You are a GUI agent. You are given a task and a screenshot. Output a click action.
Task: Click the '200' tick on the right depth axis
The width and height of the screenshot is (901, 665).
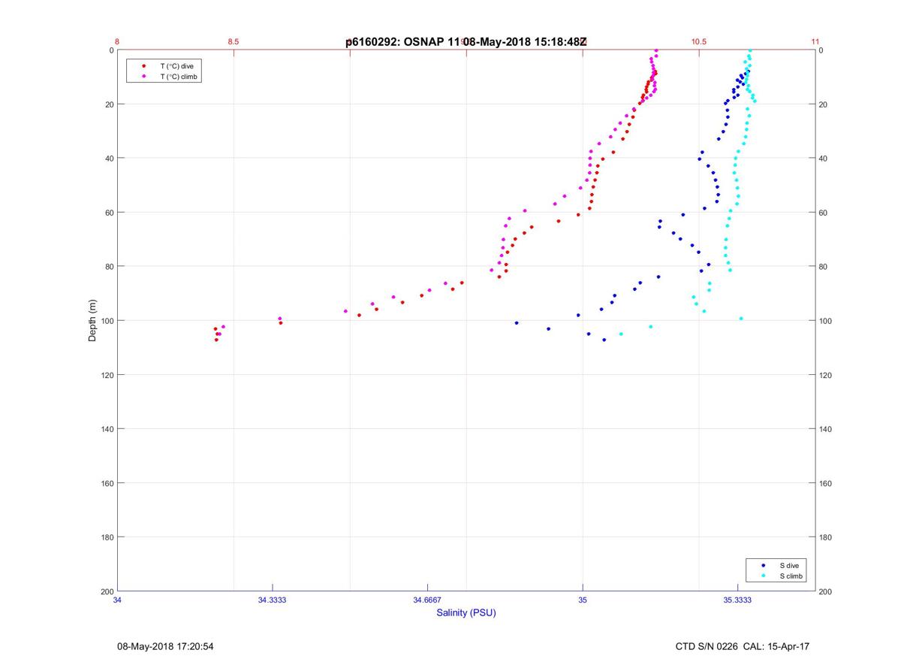(825, 591)
